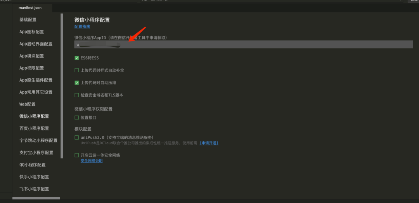Select 微信小程序配置 in sidebar
419x203 pixels.
coord(34,116)
